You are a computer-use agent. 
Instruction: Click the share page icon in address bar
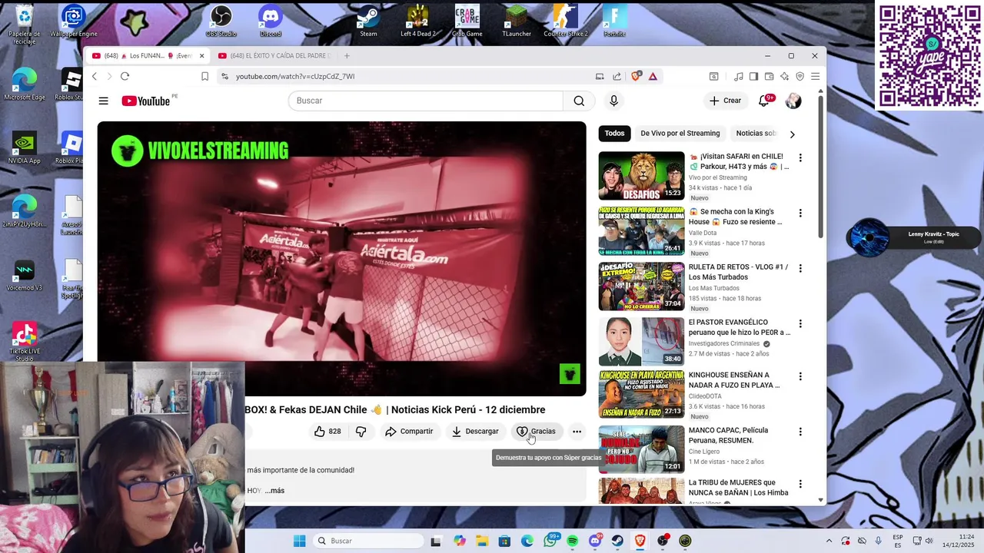617,76
